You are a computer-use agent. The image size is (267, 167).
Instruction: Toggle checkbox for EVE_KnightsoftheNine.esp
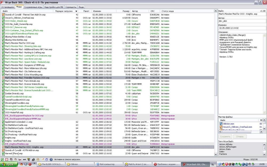[x=3, y=144]
